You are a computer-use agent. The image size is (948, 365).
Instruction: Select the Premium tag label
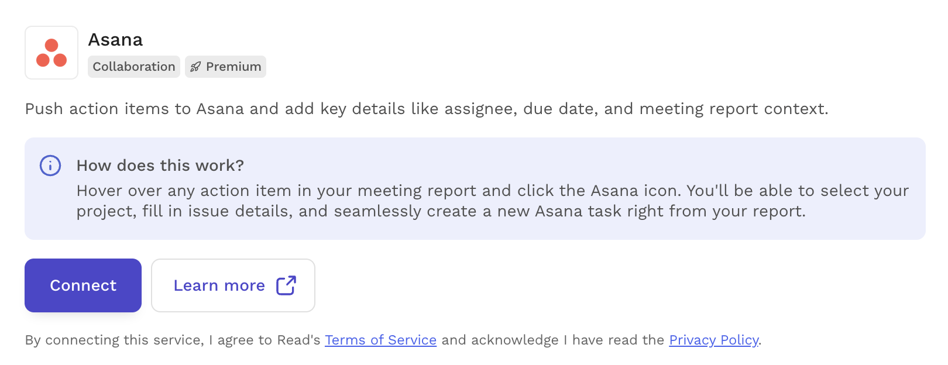click(233, 67)
